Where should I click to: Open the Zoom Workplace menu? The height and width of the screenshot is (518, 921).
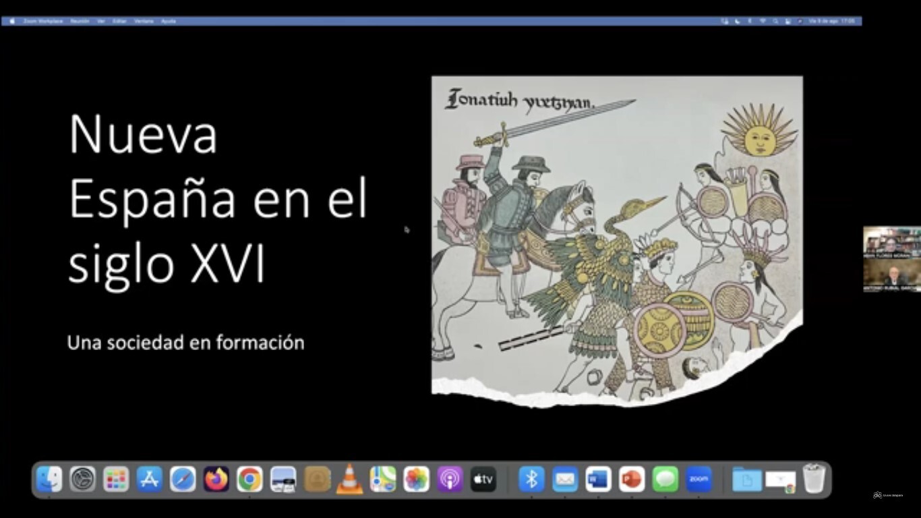pos(43,21)
